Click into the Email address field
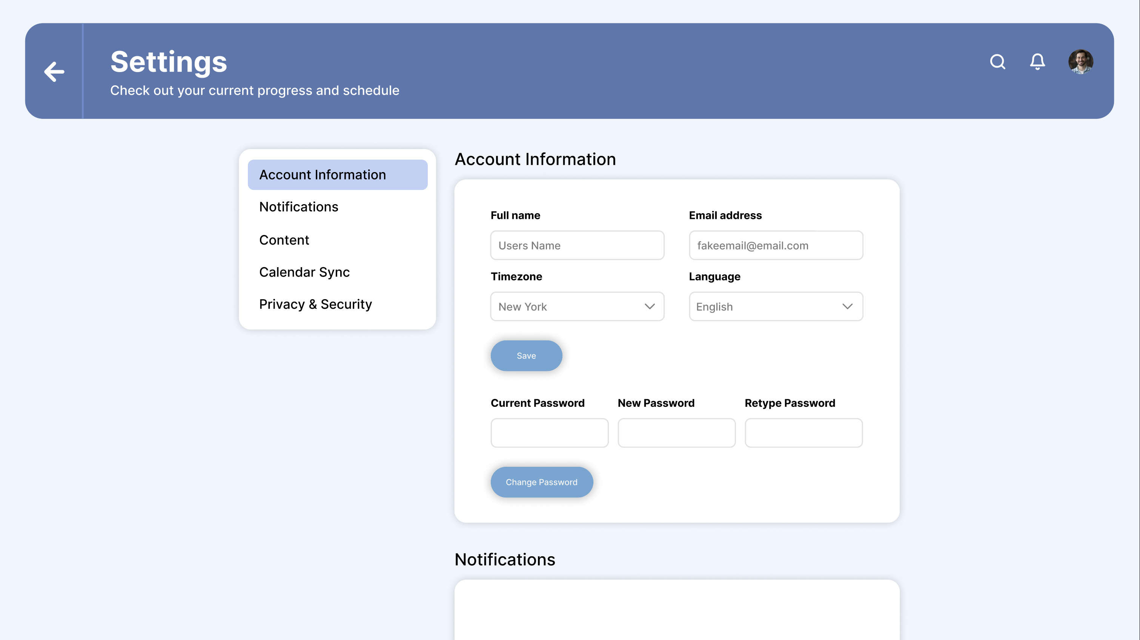Image resolution: width=1140 pixels, height=640 pixels. [775, 245]
